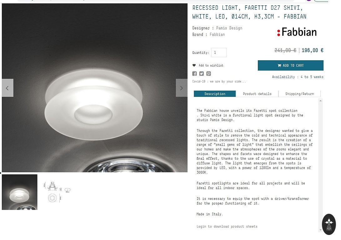Share product on Pinterest icon
Image resolution: width=341 pixels, height=240 pixels.
(x=208, y=74)
